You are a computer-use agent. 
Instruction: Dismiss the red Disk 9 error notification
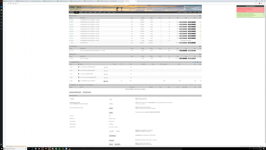263,9
